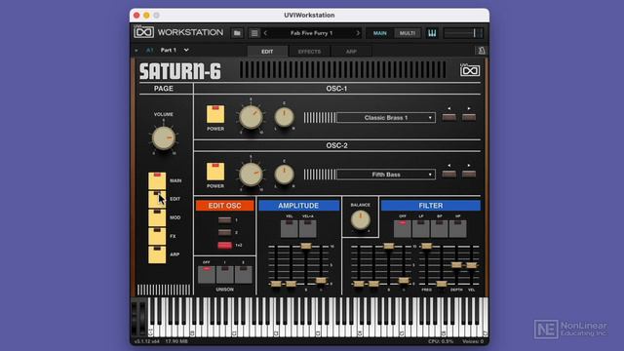Click the BALANCE knob
The image size is (624, 351).
click(360, 220)
